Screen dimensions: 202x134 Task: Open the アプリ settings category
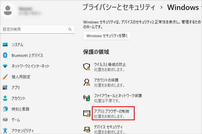[x=16, y=88]
